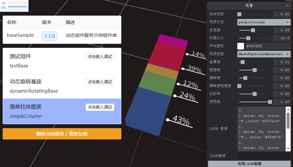Click the white 字体颜色 color swatch
This screenshot has height=167, width=293.
(x=240, y=46)
